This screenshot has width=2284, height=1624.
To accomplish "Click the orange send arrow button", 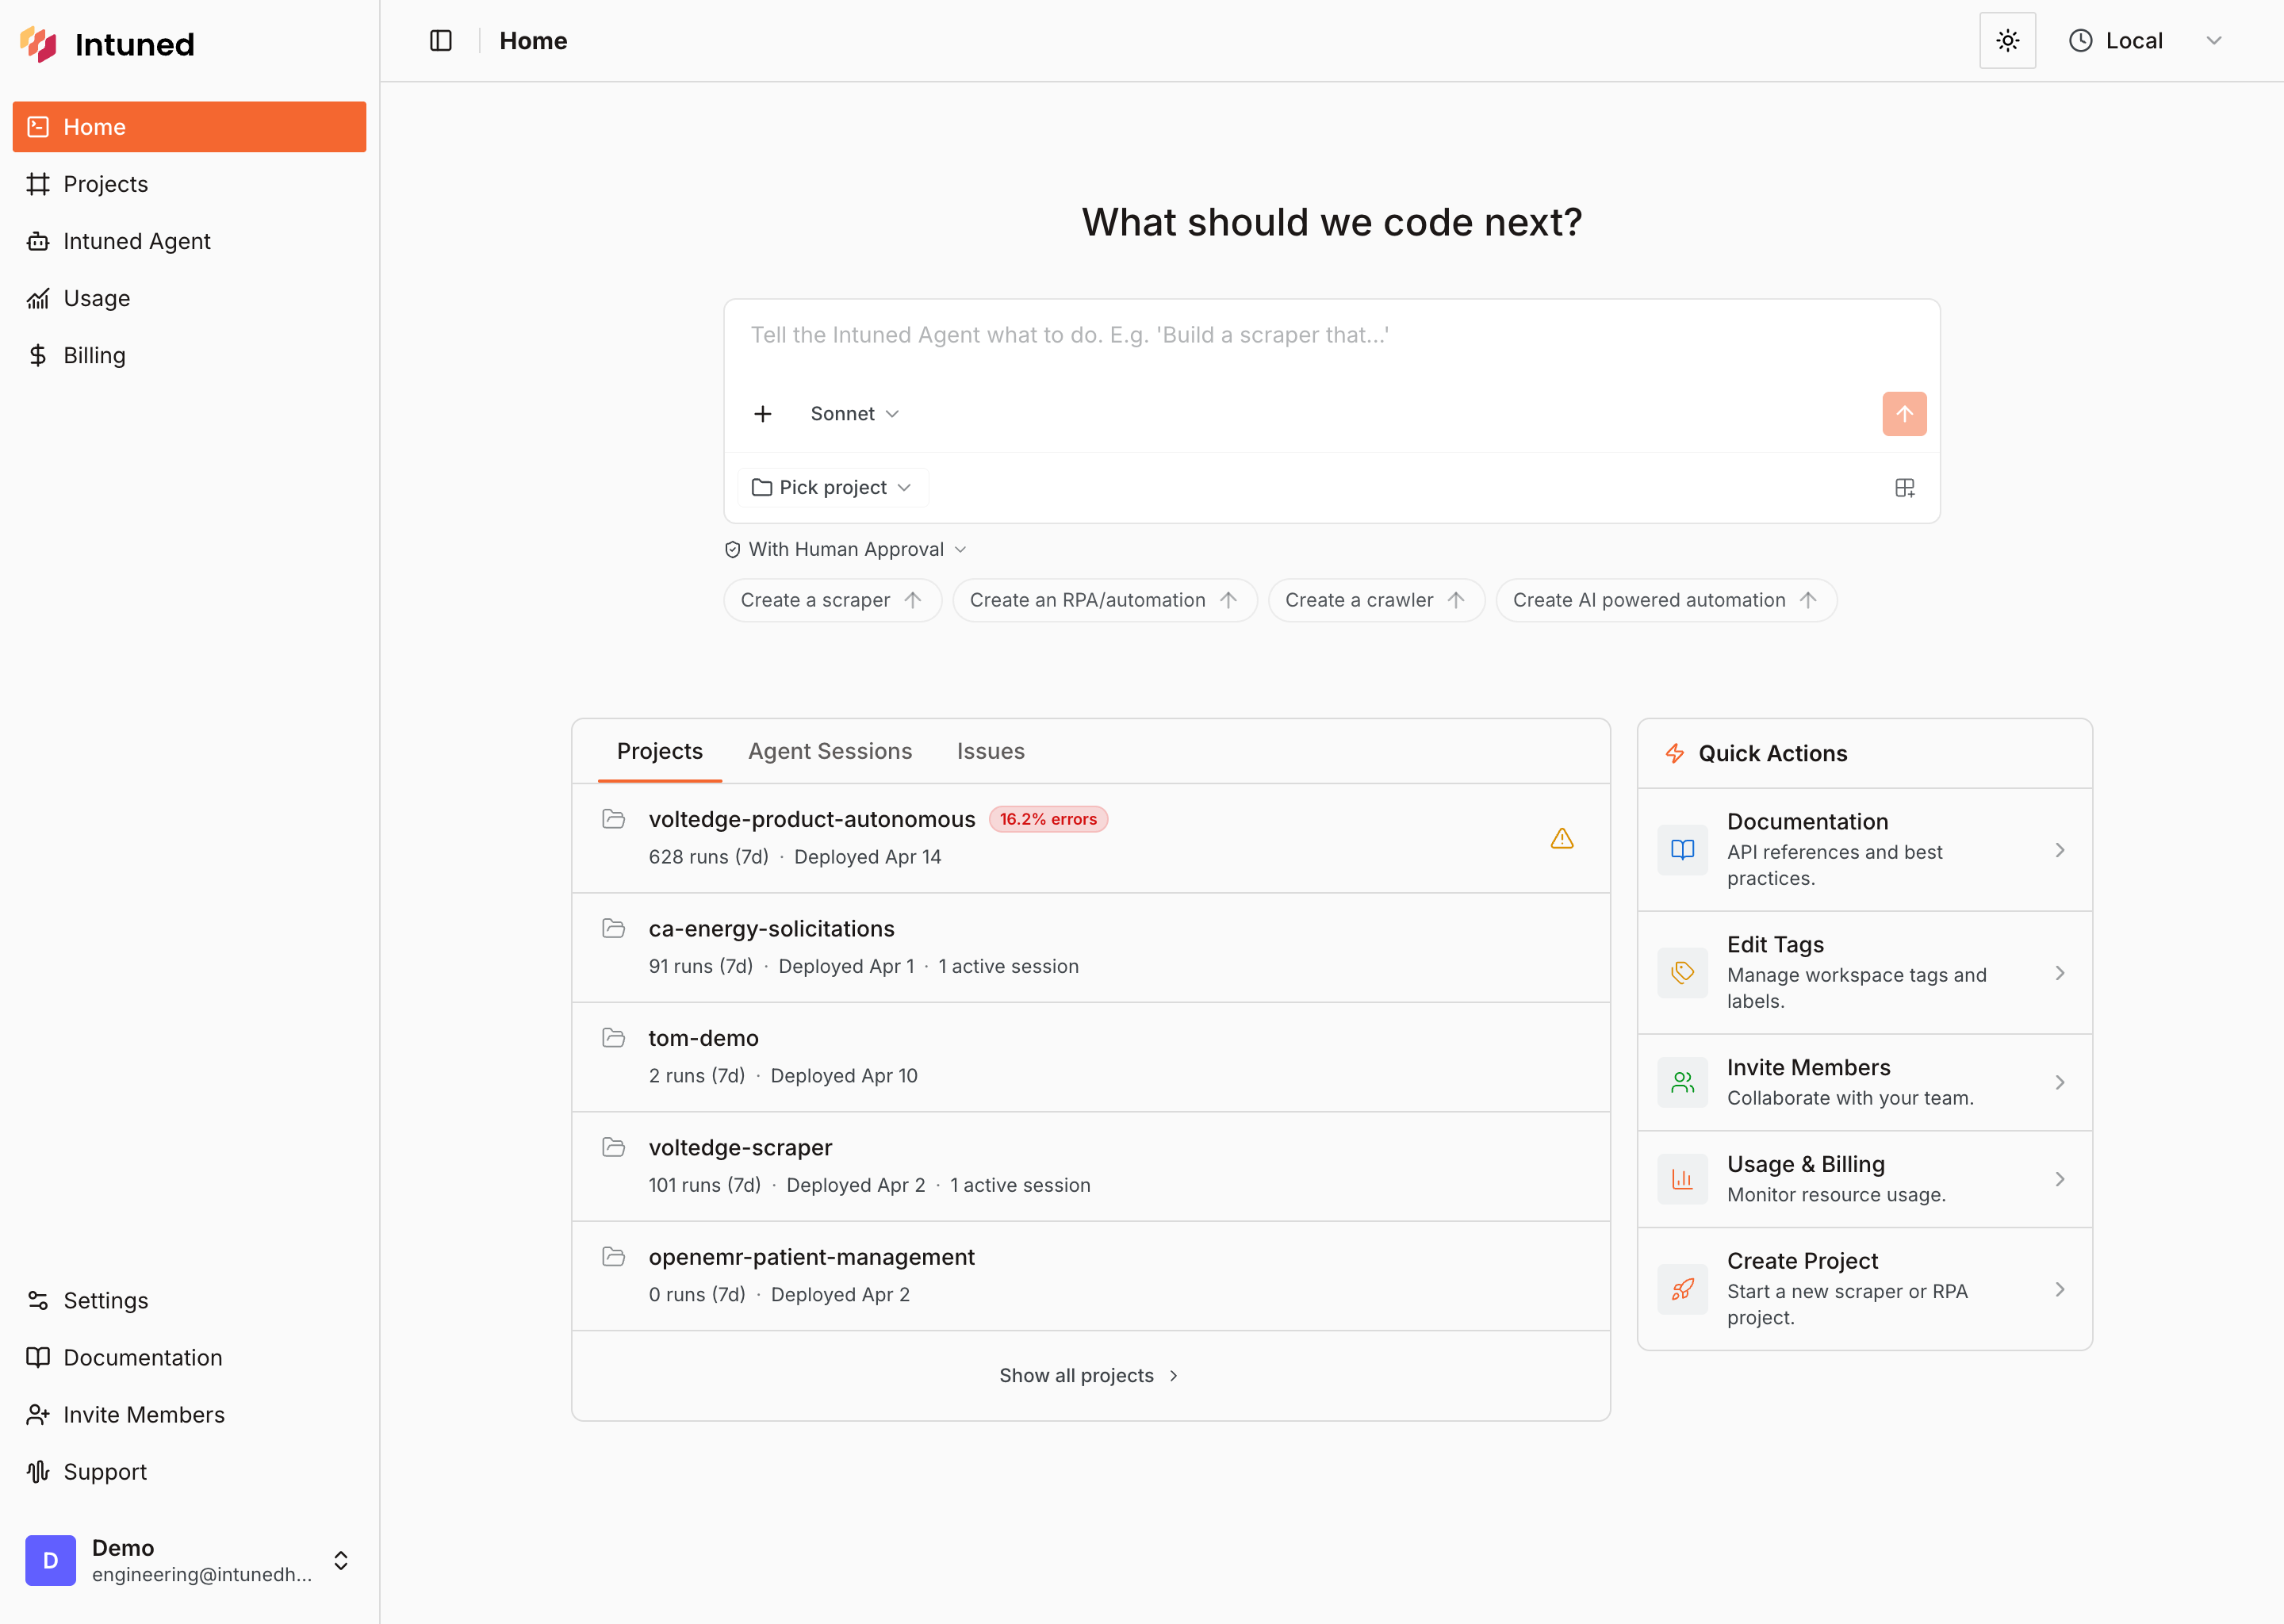I will pyautogui.click(x=1903, y=414).
